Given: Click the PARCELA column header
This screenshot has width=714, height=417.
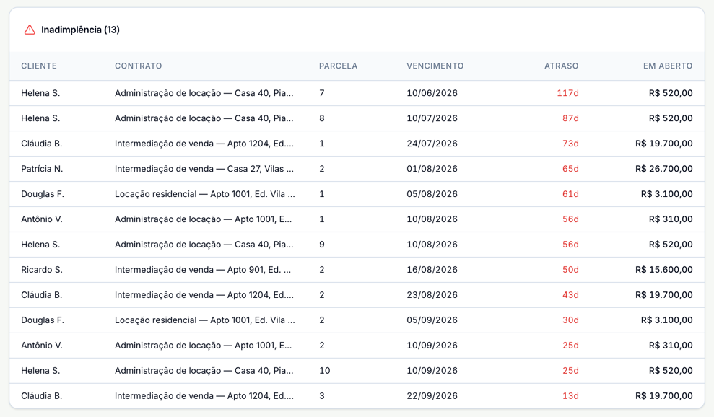Looking at the screenshot, I should 338,66.
